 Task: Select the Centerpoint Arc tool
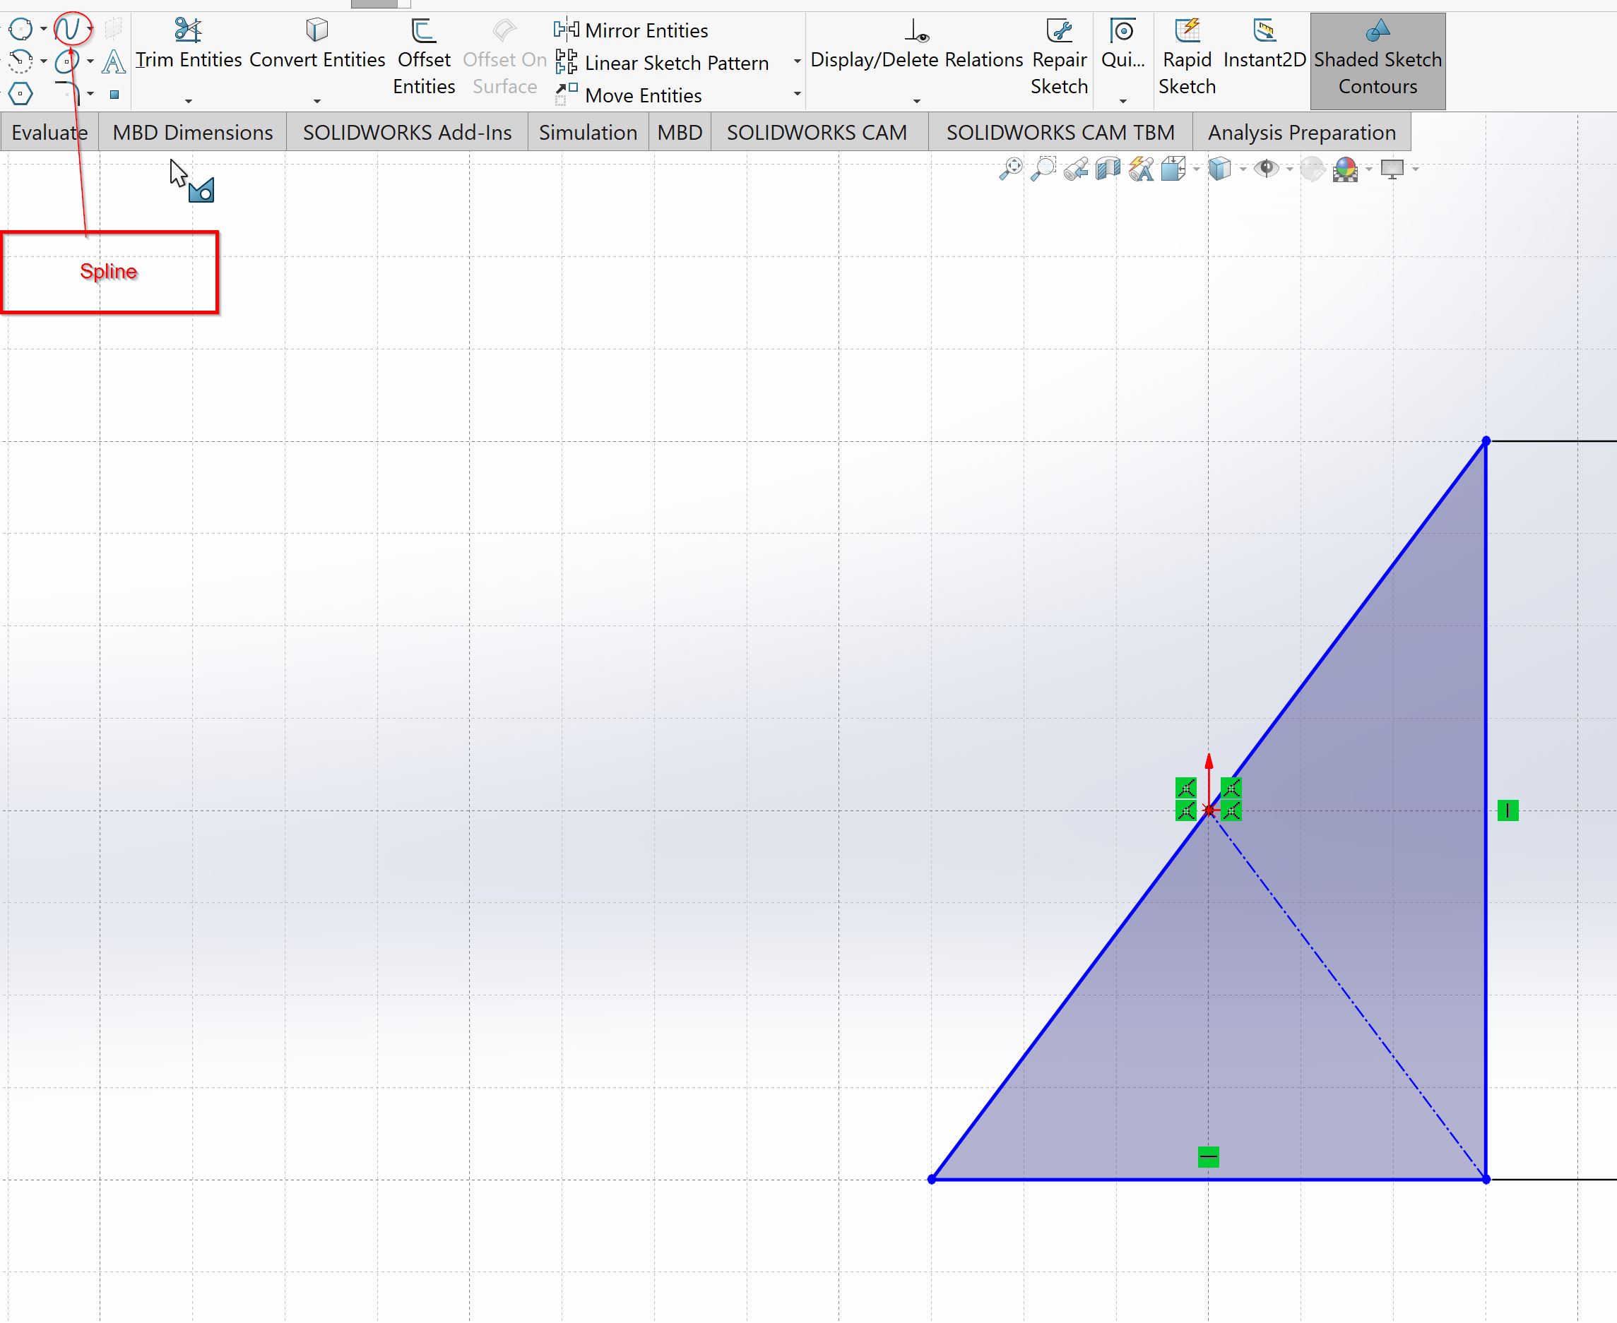point(20,60)
